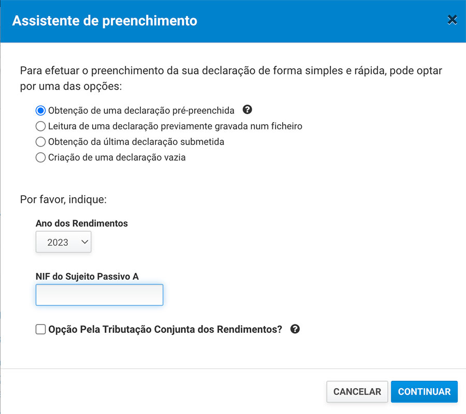Focus the NIF do Sujeito Passivo A field

pos(99,295)
